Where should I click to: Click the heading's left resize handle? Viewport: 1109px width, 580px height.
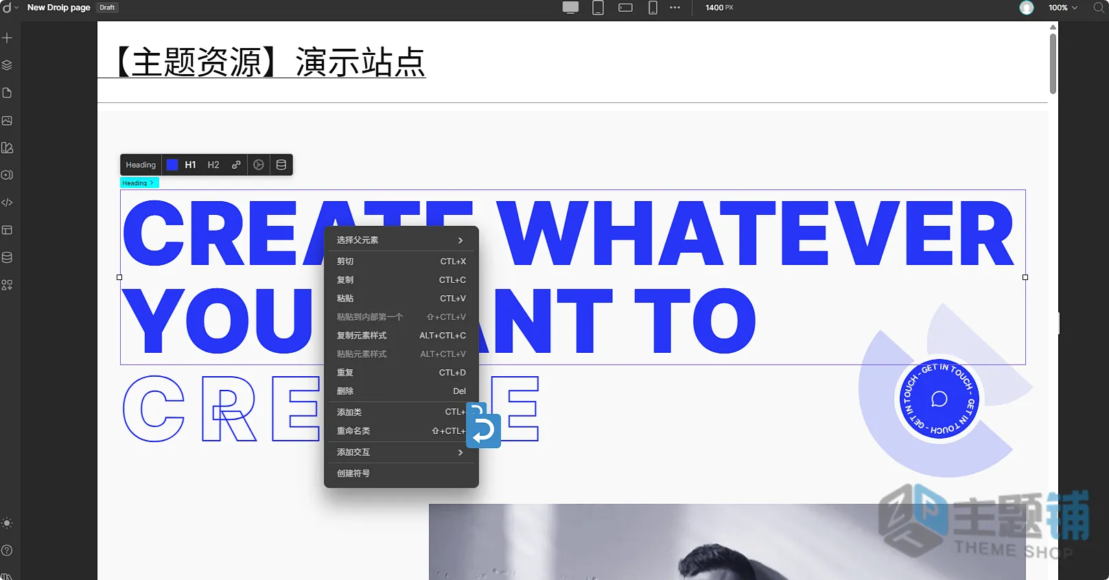(119, 277)
